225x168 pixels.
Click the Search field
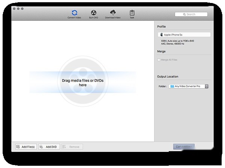tap(191, 14)
